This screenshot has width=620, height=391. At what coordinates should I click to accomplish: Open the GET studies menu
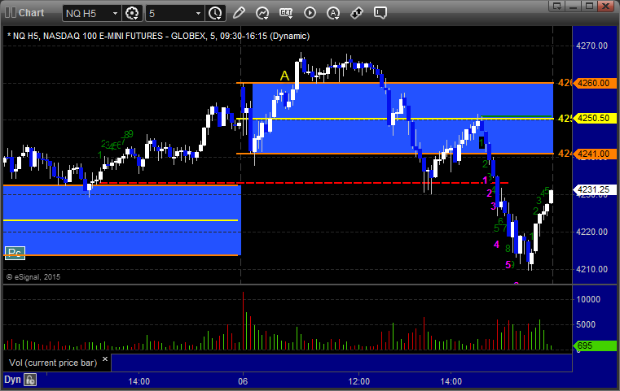click(286, 13)
